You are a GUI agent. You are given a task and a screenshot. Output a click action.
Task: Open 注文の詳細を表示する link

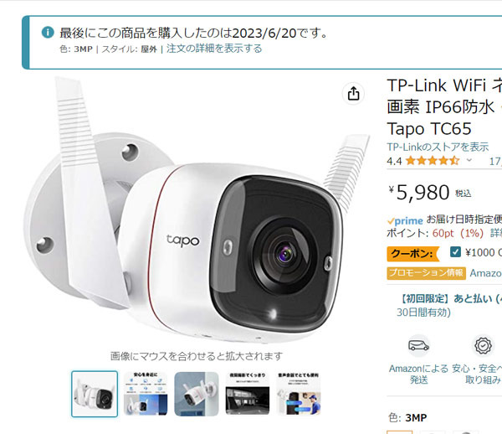click(x=214, y=49)
